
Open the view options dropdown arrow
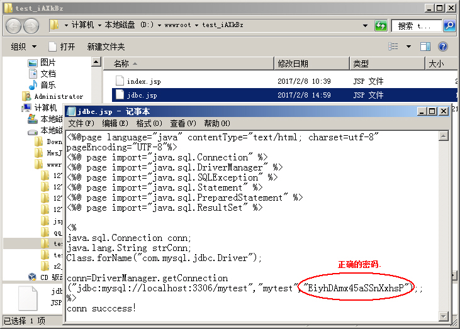click(408, 47)
